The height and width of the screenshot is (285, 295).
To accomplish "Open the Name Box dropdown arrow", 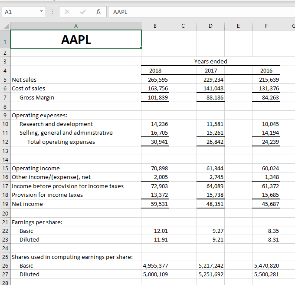I will click(x=41, y=11).
